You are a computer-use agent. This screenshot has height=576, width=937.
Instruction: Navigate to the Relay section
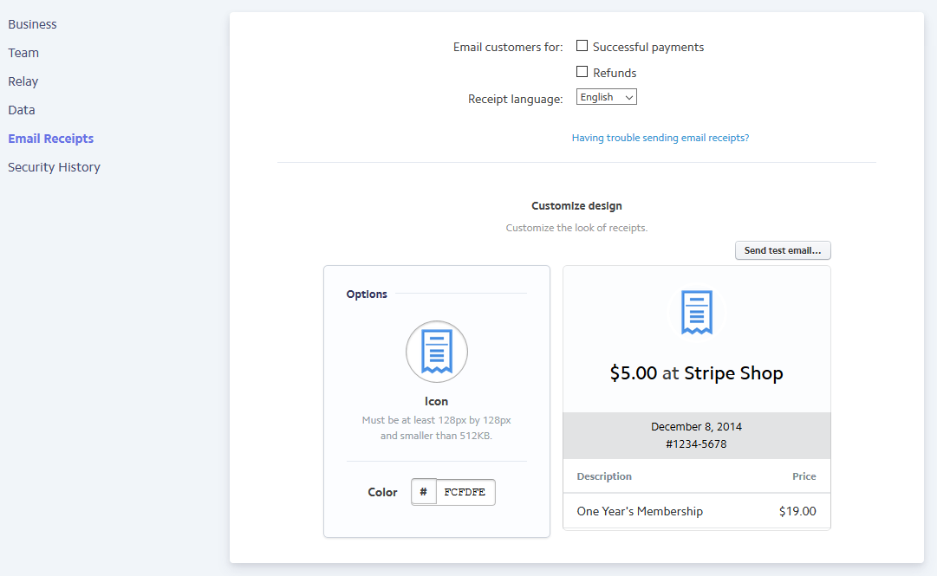click(x=23, y=81)
